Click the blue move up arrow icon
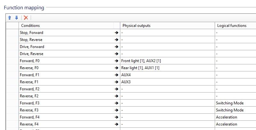The image size is (256, 130). pos(10,18)
